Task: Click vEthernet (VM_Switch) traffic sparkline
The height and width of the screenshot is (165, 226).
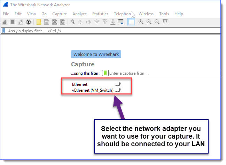Action: [118, 90]
